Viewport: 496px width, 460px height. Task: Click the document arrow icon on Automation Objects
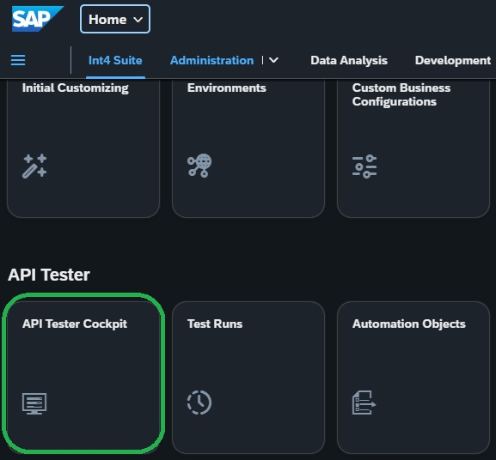point(364,402)
